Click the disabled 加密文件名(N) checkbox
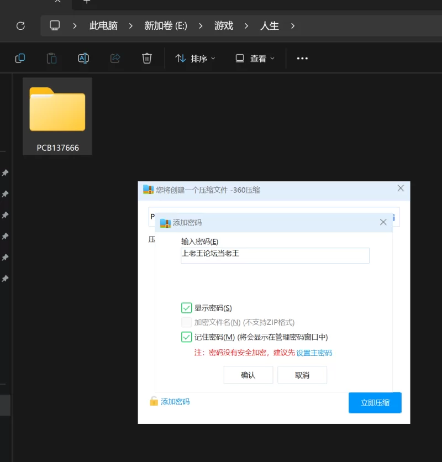Image resolution: width=442 pixels, height=462 pixels. [x=186, y=322]
